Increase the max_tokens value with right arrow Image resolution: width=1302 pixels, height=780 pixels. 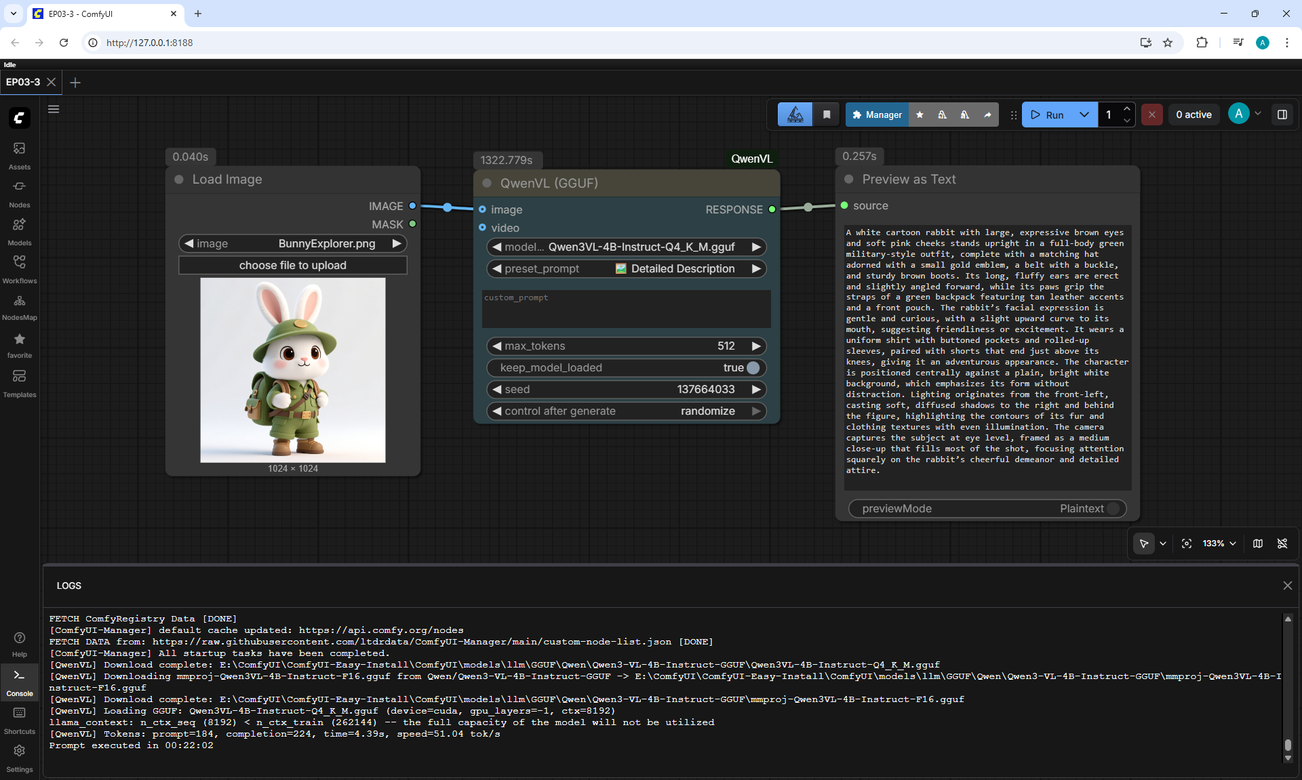click(755, 346)
